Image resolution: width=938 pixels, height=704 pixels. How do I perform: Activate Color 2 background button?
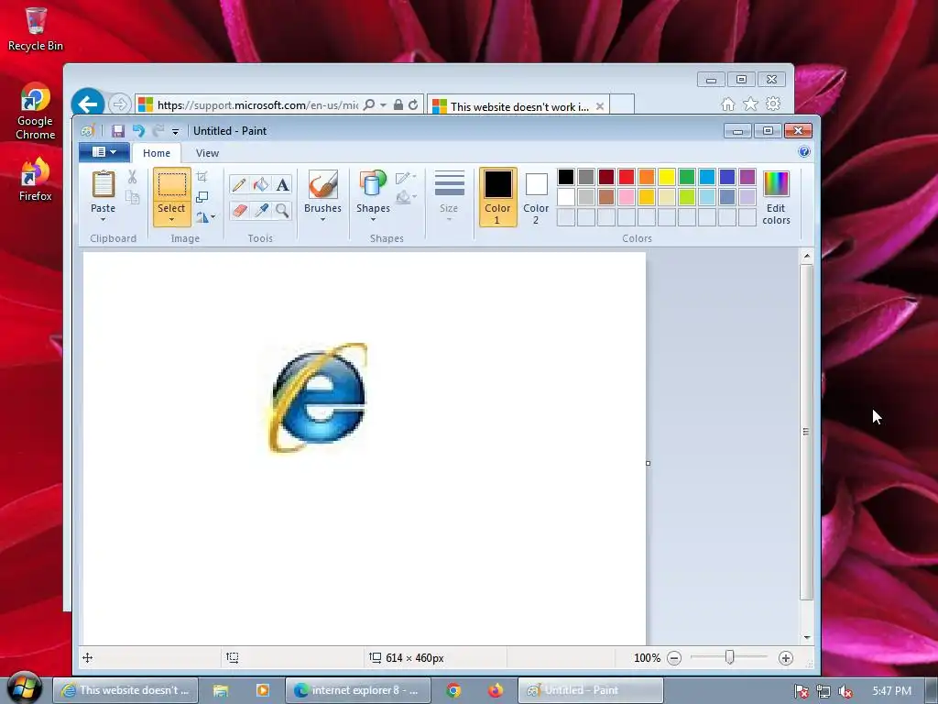click(x=536, y=197)
